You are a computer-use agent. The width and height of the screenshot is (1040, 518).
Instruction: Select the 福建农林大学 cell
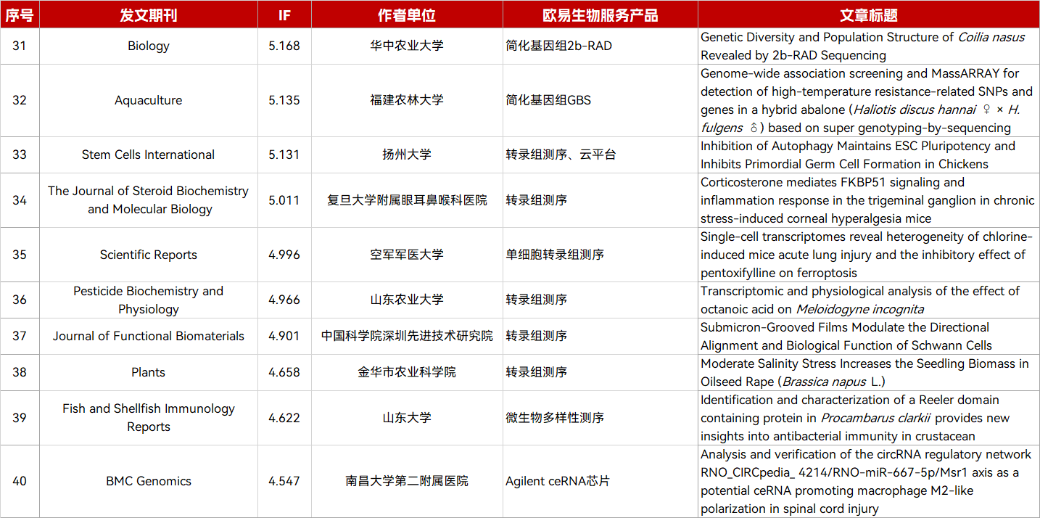[x=407, y=101]
